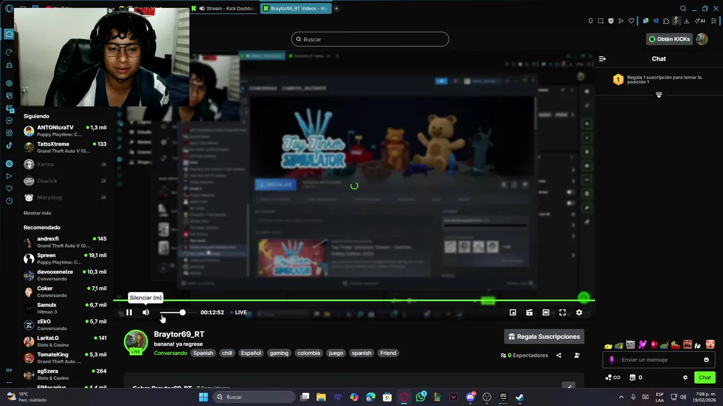This screenshot has width=723, height=406.
Task: Open recommended channel andrexfi
Action: 65,242
